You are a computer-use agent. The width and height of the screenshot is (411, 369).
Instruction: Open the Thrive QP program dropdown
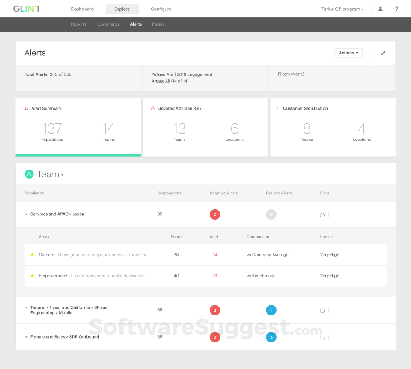(x=342, y=9)
